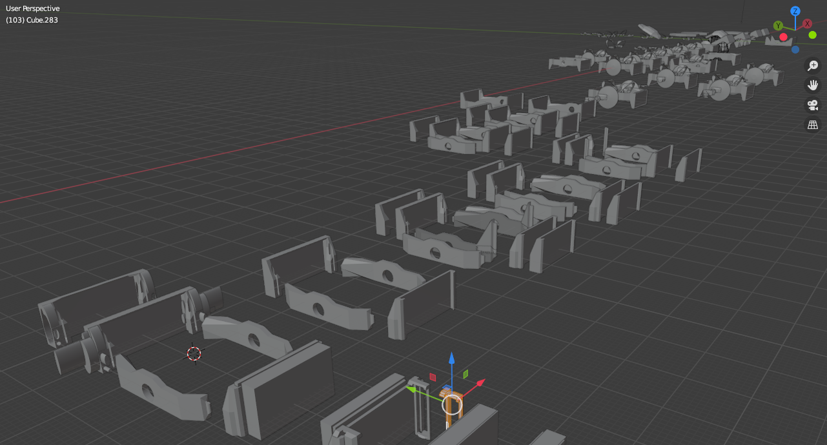Toggle perspective/orthographic grid icon
The width and height of the screenshot is (827, 445).
(813, 125)
